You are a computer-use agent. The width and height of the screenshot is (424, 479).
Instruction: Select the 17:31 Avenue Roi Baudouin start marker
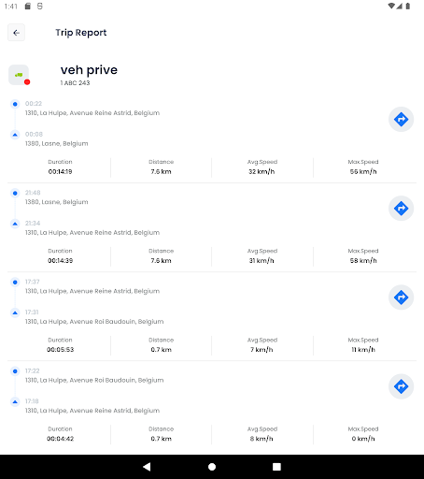[x=15, y=312]
